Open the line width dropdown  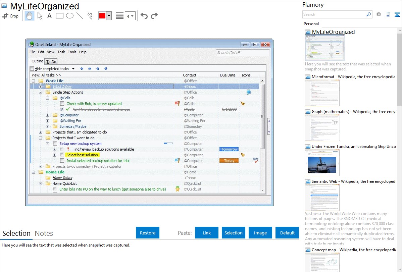(130, 16)
